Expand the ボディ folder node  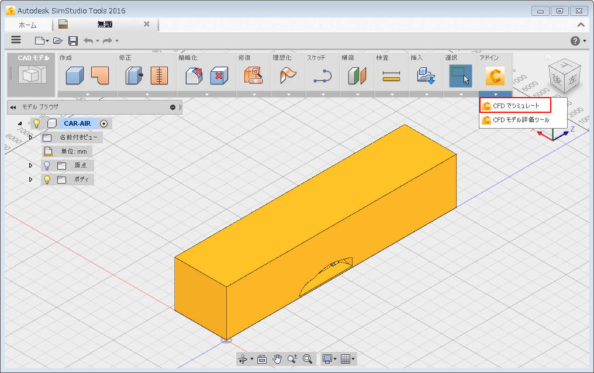click(30, 179)
